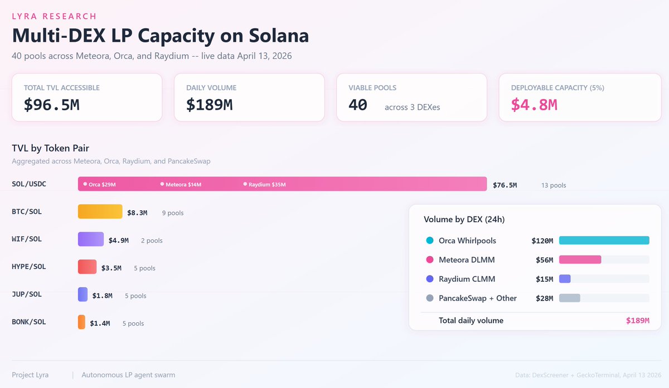Click the '$8.3M' BTC/SOL value

[x=137, y=213]
